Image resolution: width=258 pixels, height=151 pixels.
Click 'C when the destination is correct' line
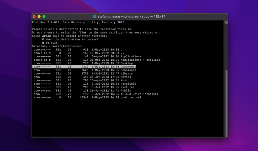[70, 40]
